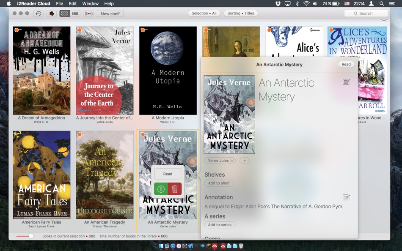Open Safari in the Dock
The width and height of the screenshot is (402, 251).
173,246
